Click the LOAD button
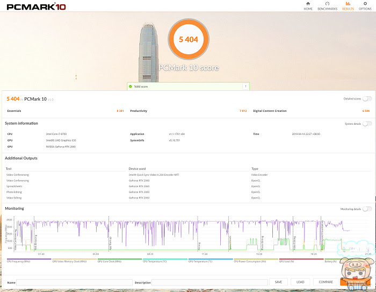Viewport: 376px width, 292px height. (300, 282)
